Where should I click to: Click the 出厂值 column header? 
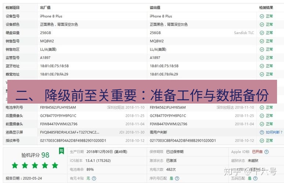[x=45, y=8]
